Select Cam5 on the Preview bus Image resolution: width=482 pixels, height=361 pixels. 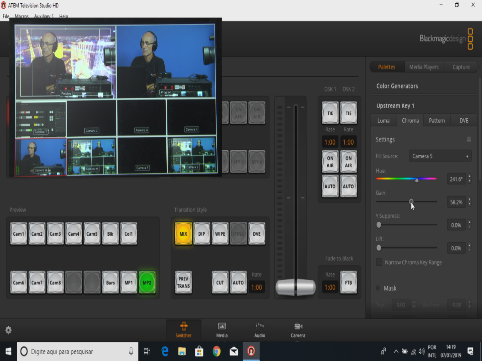92,234
